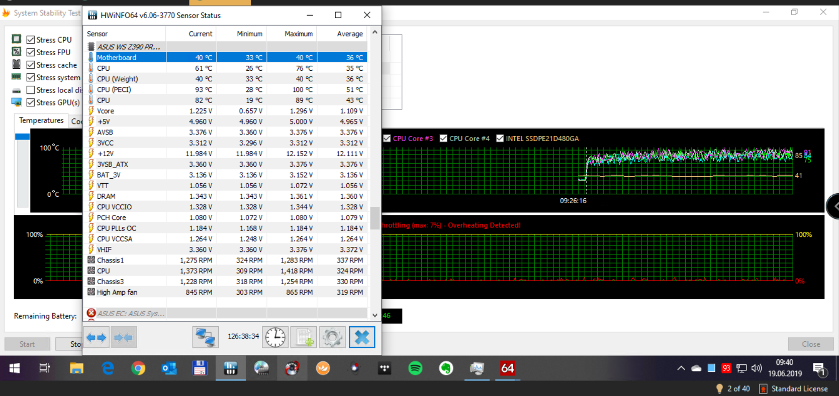Switch to HWiNFO via its taskbar icon
Screen dimensions: 839x396
pyautogui.click(x=231, y=368)
